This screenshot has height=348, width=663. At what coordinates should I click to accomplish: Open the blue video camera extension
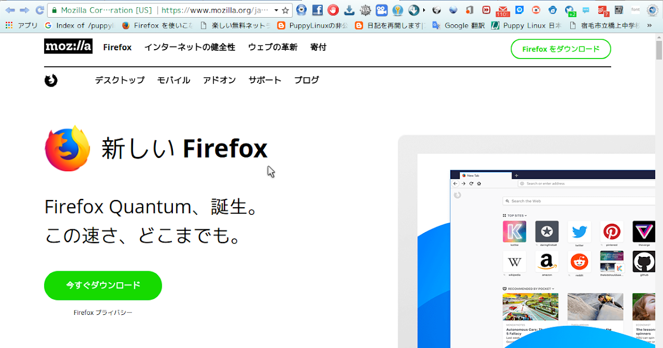381,10
